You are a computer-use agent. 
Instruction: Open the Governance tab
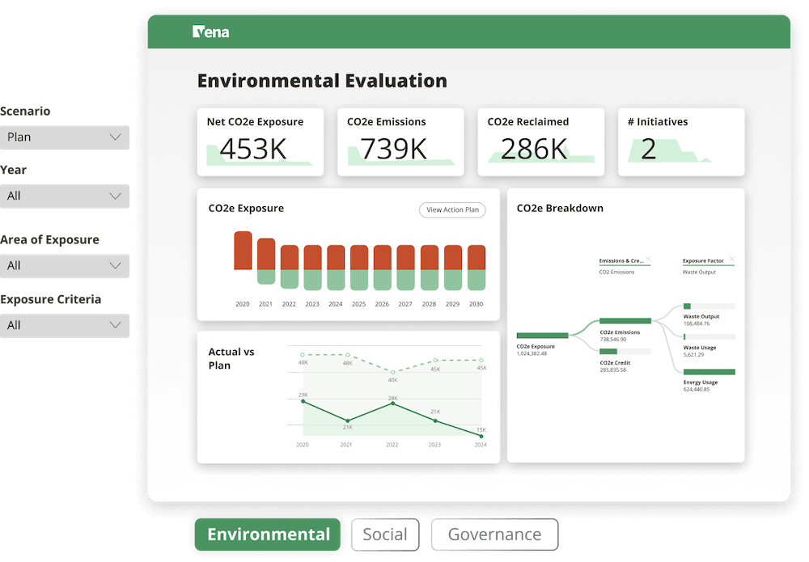tap(495, 535)
